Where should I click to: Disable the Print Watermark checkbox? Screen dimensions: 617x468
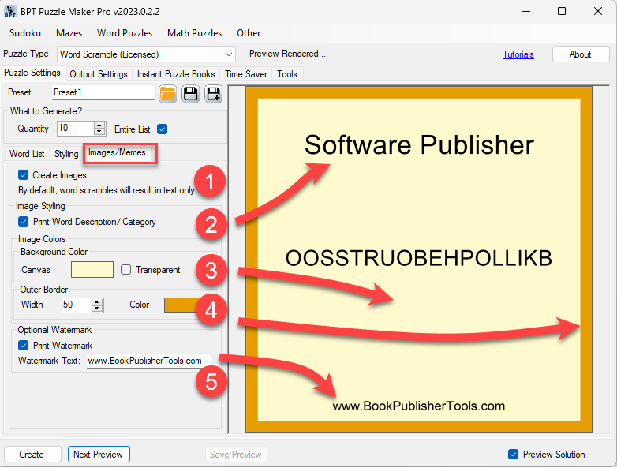[24, 346]
